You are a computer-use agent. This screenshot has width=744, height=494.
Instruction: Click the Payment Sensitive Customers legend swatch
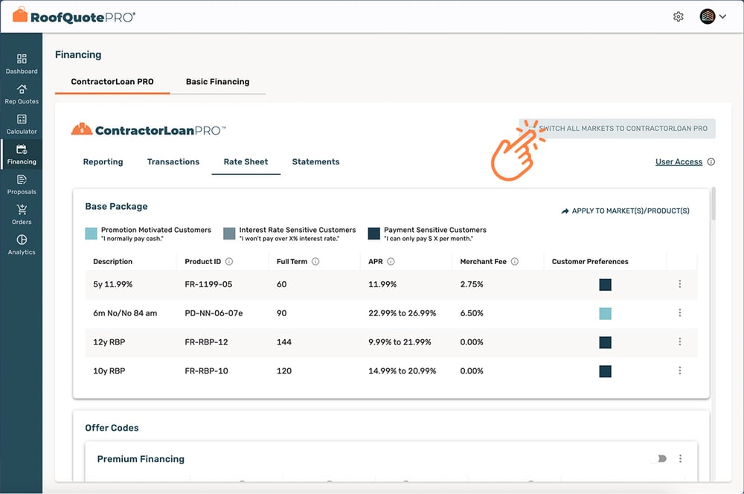coord(374,234)
